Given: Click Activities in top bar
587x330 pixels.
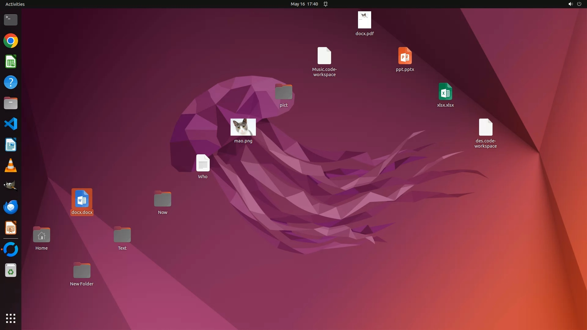Looking at the screenshot, I should coord(15,4).
